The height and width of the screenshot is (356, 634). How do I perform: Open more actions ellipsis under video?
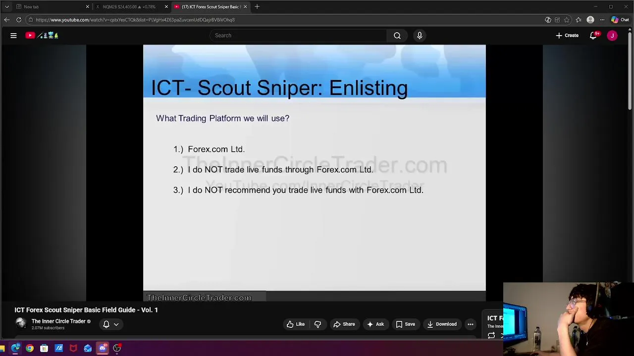(x=471, y=324)
